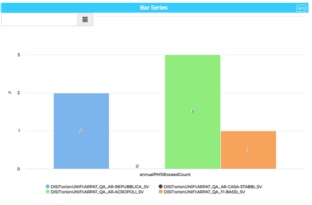Click the 0 data label for CASA-STABBI
This screenshot has width=312, height=205.
(x=137, y=166)
